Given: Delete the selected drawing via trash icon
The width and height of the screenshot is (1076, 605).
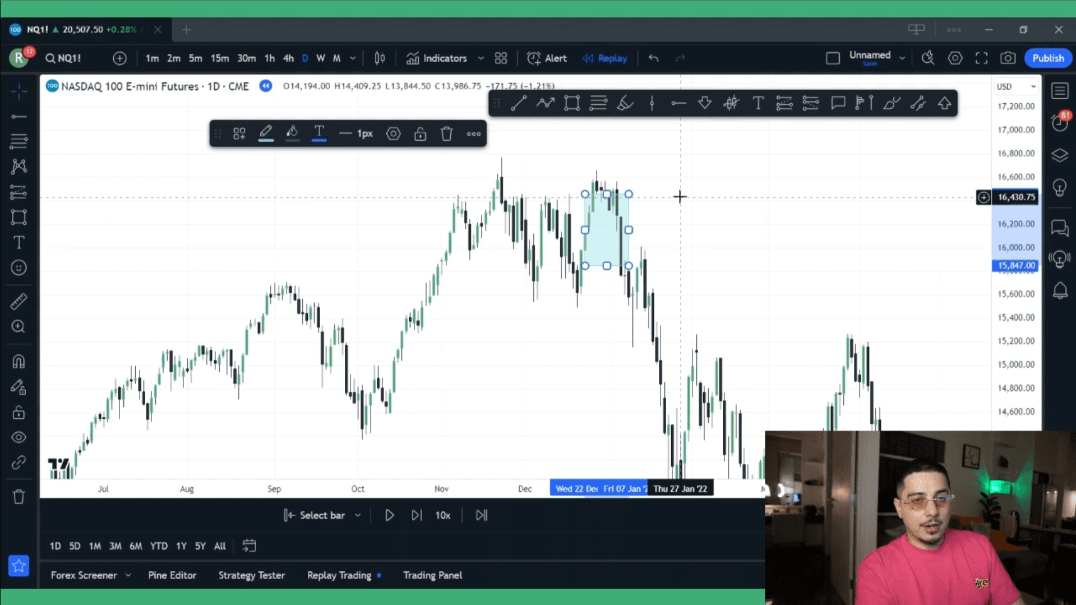Looking at the screenshot, I should (x=446, y=133).
